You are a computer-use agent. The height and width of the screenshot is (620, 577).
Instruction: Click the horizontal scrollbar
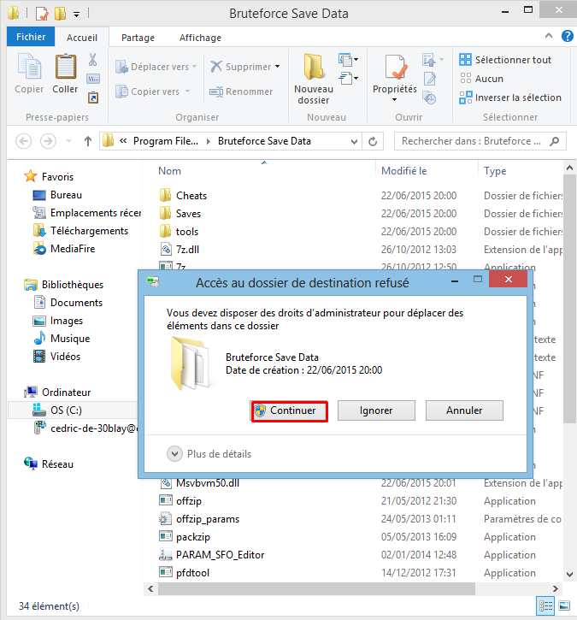click(316, 588)
